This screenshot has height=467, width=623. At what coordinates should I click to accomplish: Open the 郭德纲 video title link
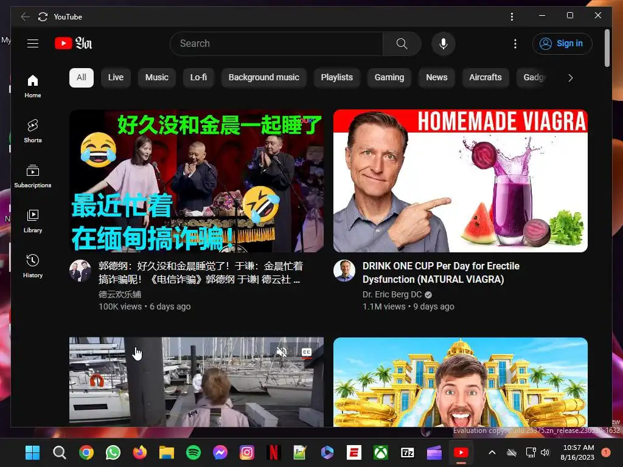click(201, 272)
